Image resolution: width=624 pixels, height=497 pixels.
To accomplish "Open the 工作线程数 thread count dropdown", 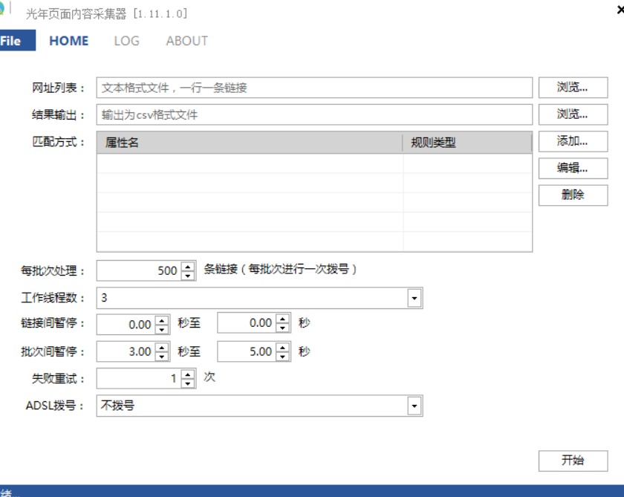I will coord(415,296).
